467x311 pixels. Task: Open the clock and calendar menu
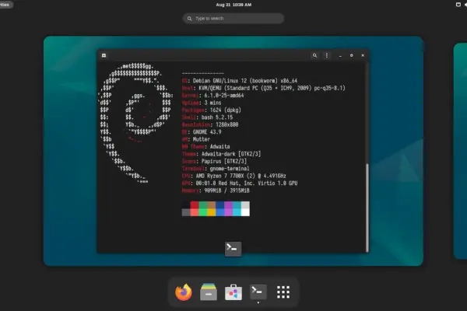[x=233, y=5]
